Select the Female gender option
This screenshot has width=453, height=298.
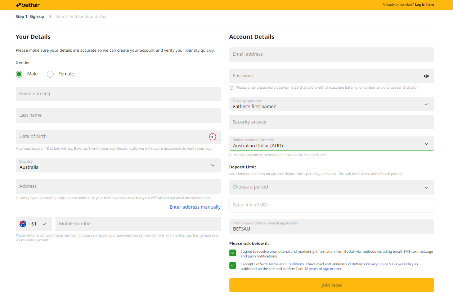(x=50, y=74)
